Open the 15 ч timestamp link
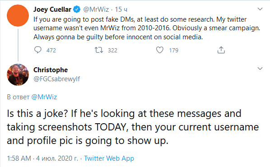Image resolution: width=270 pixels, height=167 pixels. point(121,9)
